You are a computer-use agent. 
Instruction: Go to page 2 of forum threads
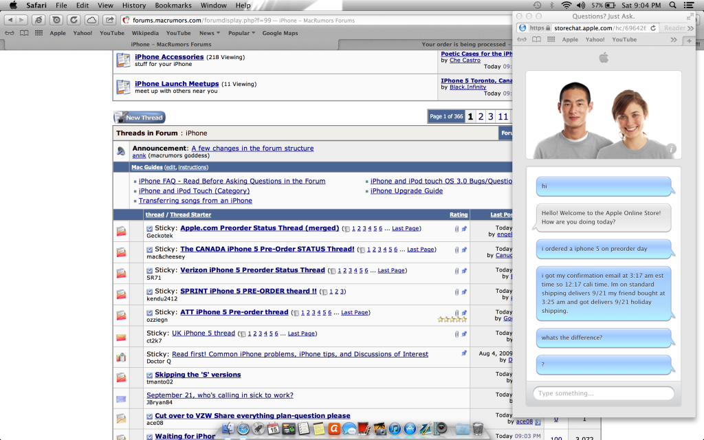pos(481,117)
